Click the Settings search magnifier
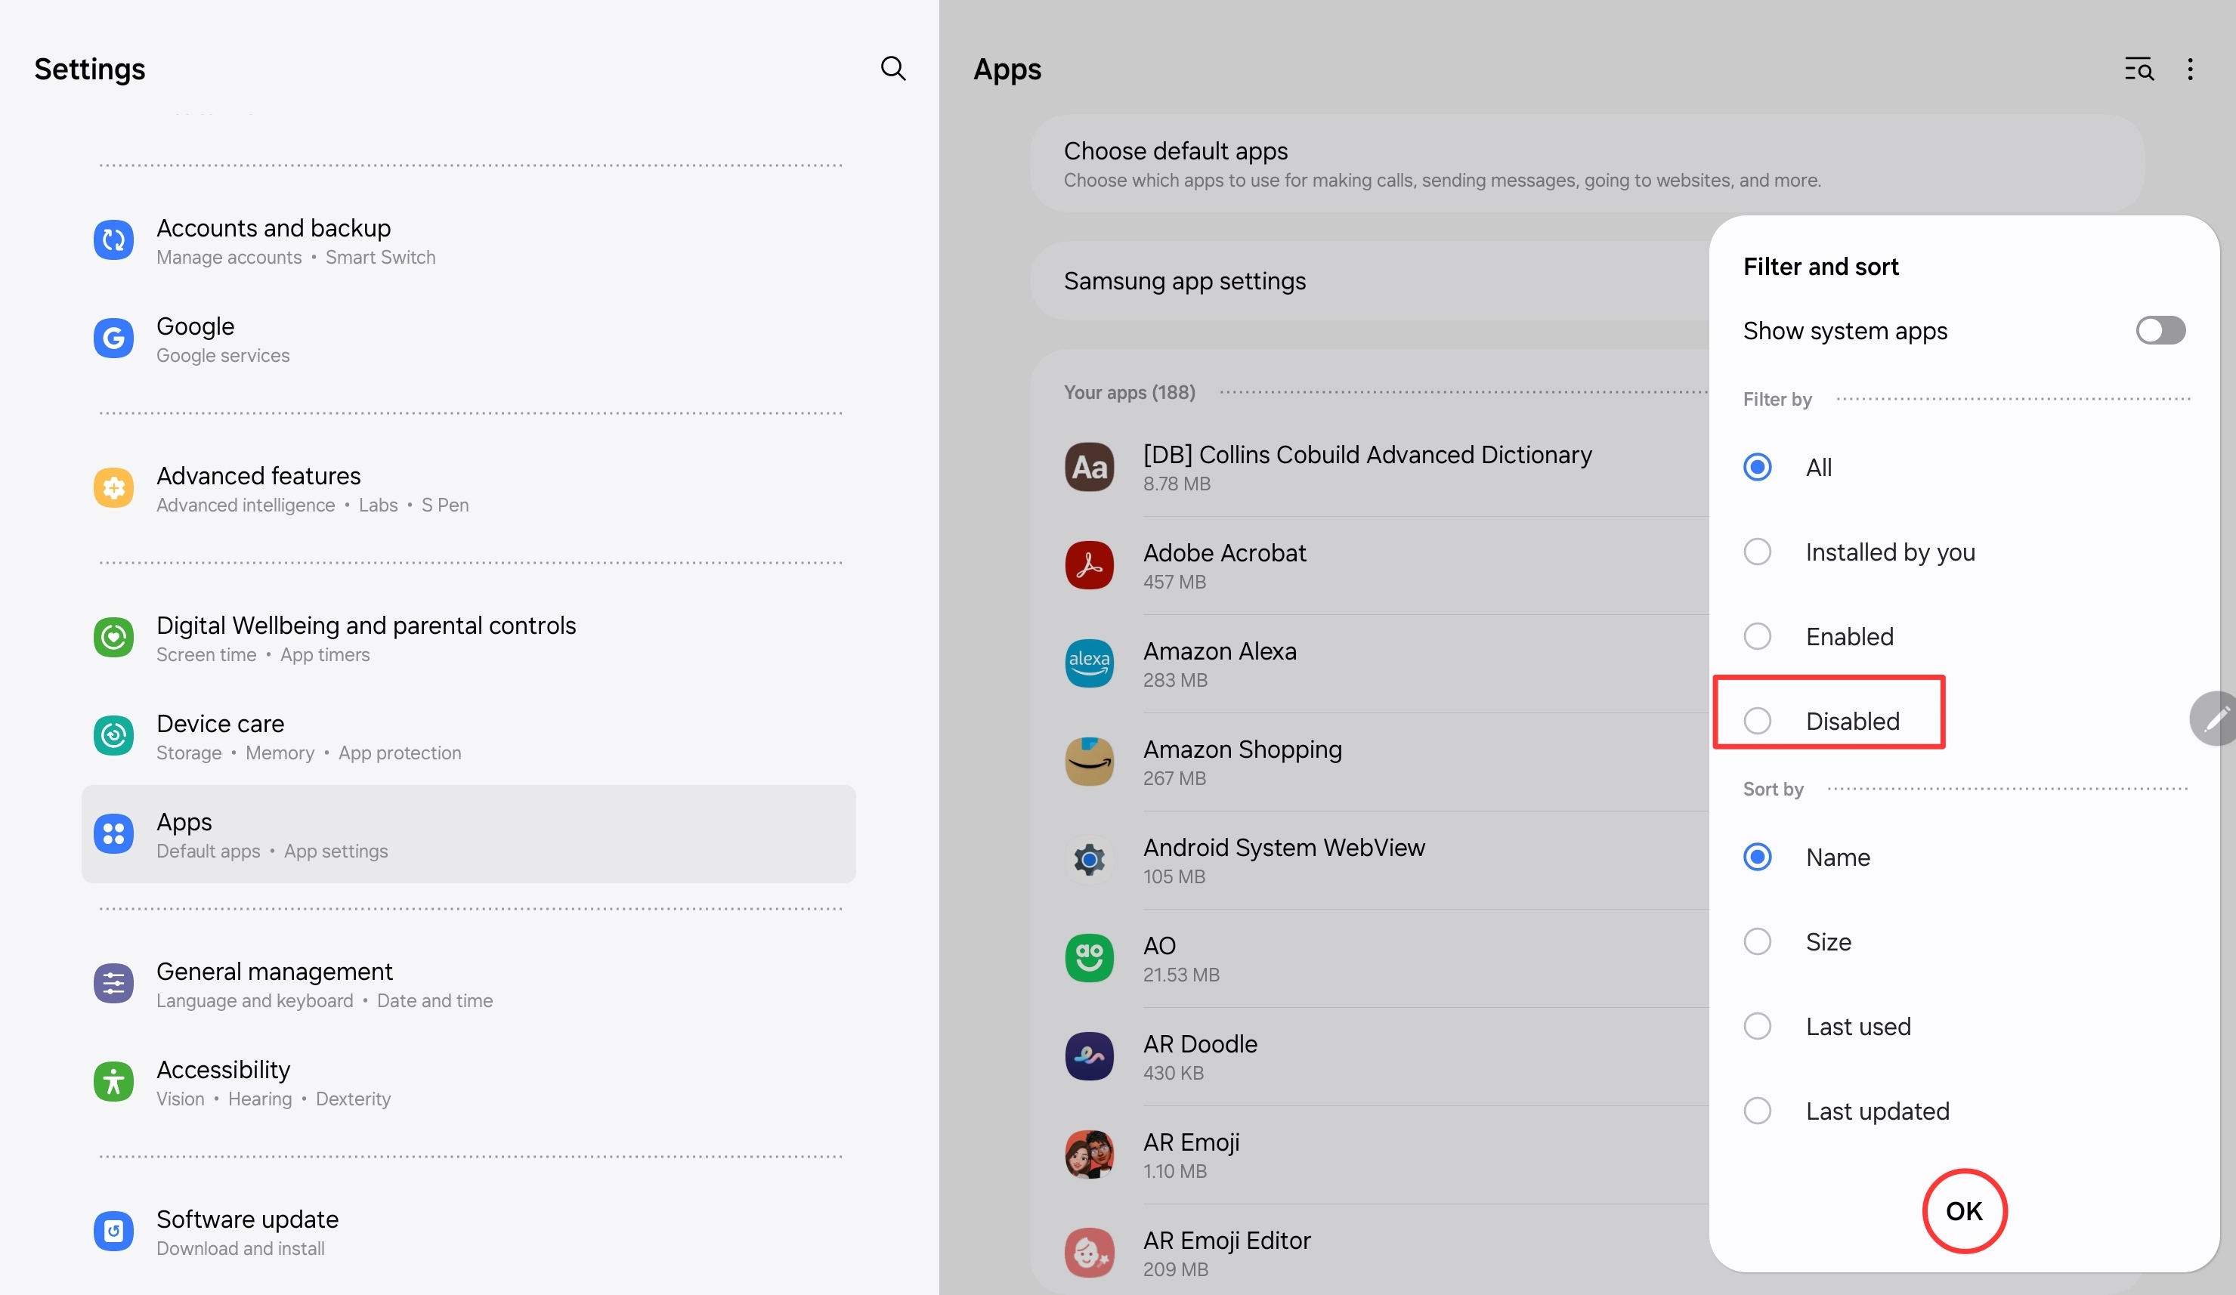This screenshot has height=1295, width=2236. (x=893, y=68)
